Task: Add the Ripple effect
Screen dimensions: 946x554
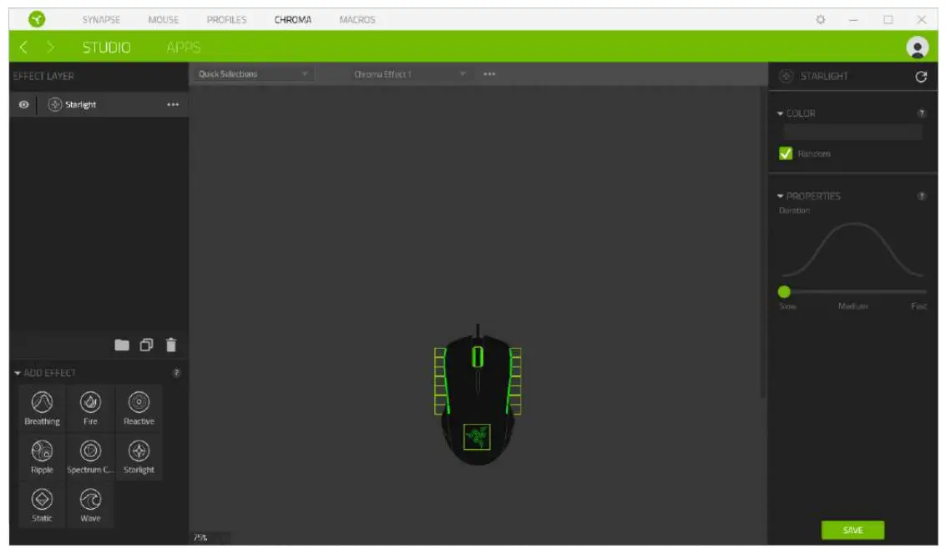Action: (43, 456)
